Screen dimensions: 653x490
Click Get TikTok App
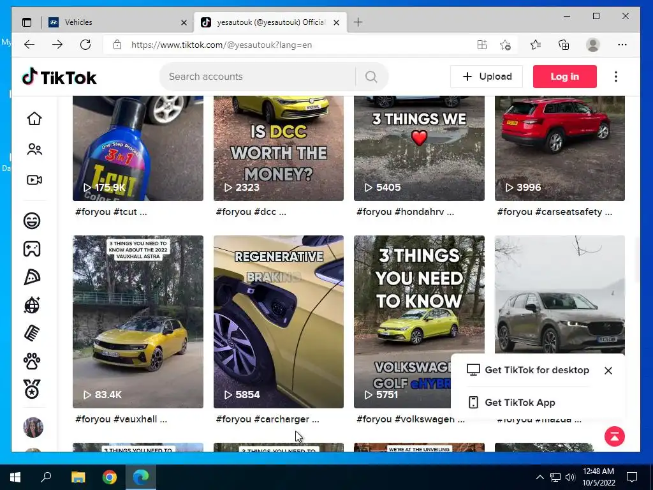(511, 403)
